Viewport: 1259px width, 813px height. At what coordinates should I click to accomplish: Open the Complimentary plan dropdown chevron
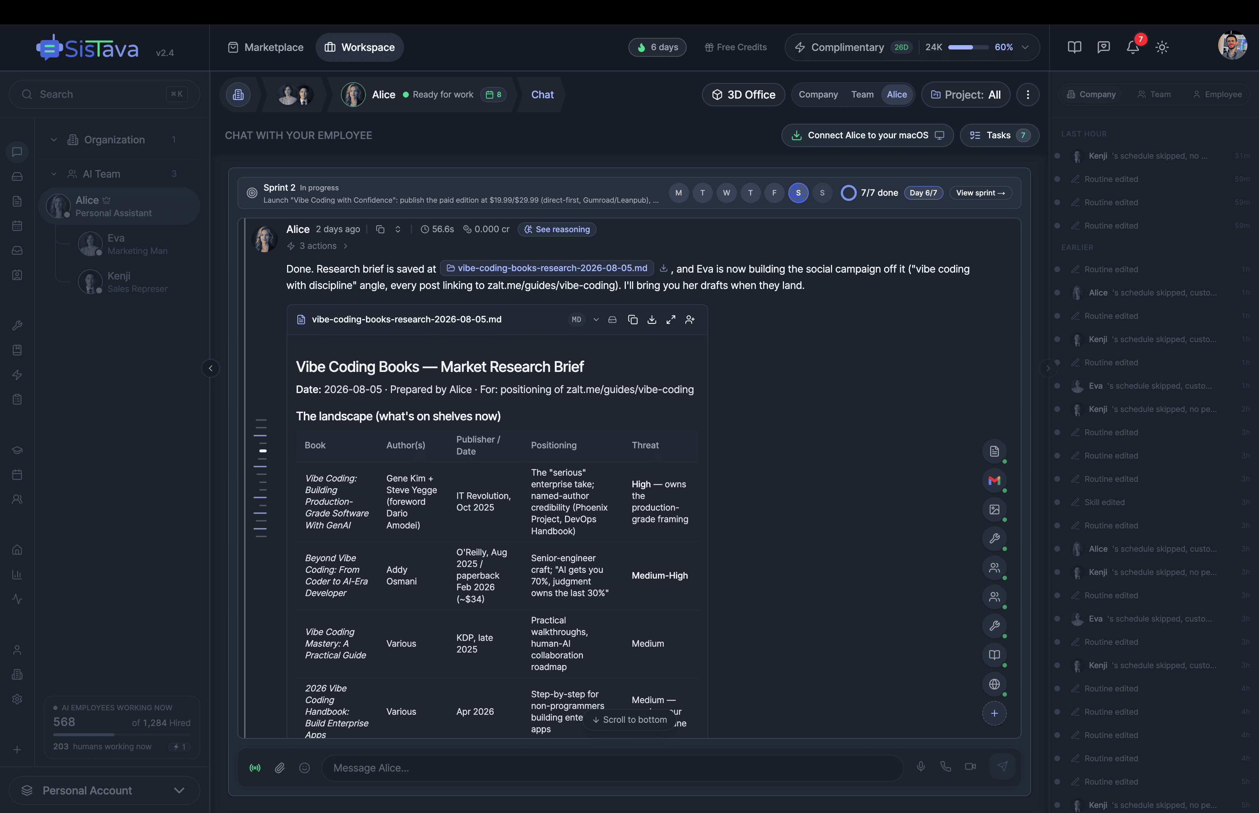[1025, 47]
